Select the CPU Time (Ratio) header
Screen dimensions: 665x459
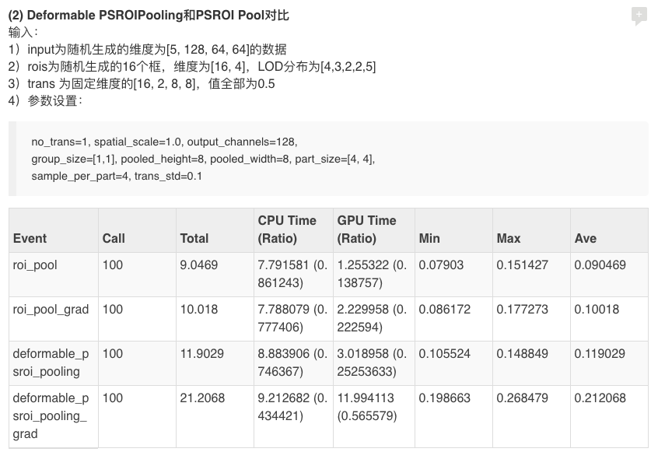coord(285,229)
